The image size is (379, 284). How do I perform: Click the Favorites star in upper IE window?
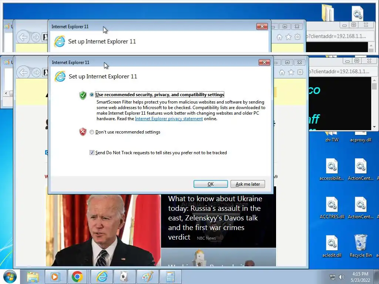point(288,37)
